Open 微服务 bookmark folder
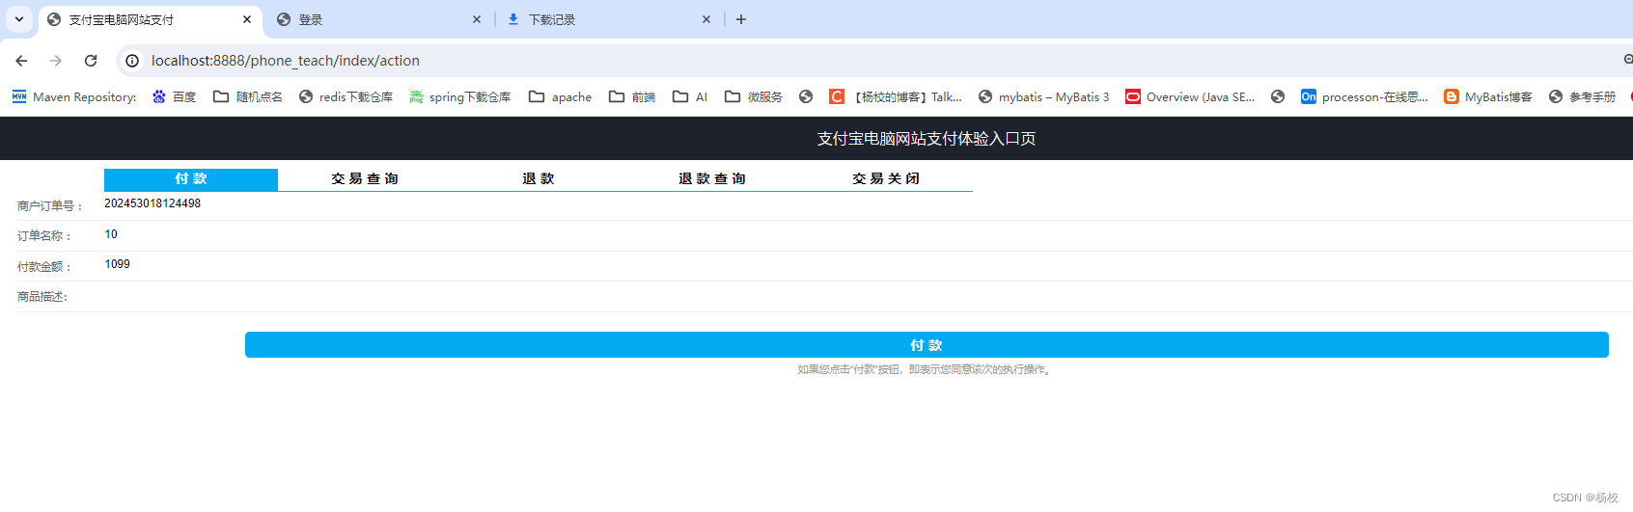1633x512 pixels. (x=754, y=96)
